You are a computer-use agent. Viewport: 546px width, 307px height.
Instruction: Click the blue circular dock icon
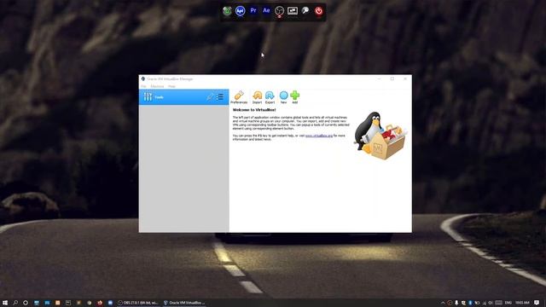click(240, 11)
